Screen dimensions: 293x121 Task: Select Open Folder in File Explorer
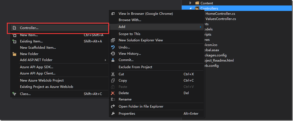tap(141, 106)
